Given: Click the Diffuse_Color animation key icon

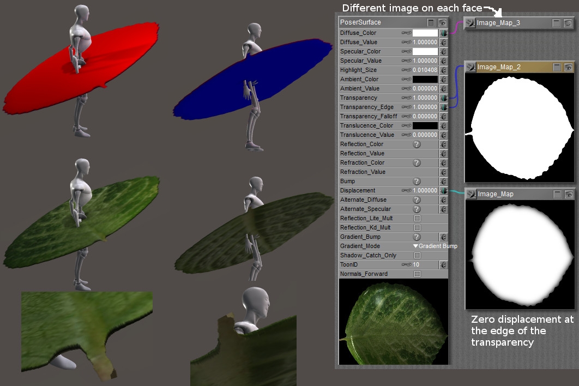Looking at the screenshot, I should (x=406, y=33).
